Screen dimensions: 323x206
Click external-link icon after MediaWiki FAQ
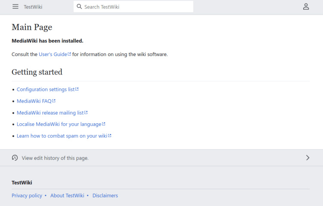tap(54, 101)
